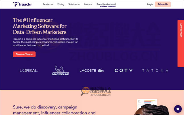Go to the Pricing page
This screenshot has width=184, height=115.
tap(61, 4)
